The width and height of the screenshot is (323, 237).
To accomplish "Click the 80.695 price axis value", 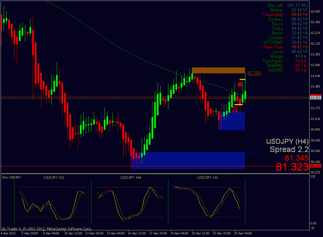I will coord(315,141).
